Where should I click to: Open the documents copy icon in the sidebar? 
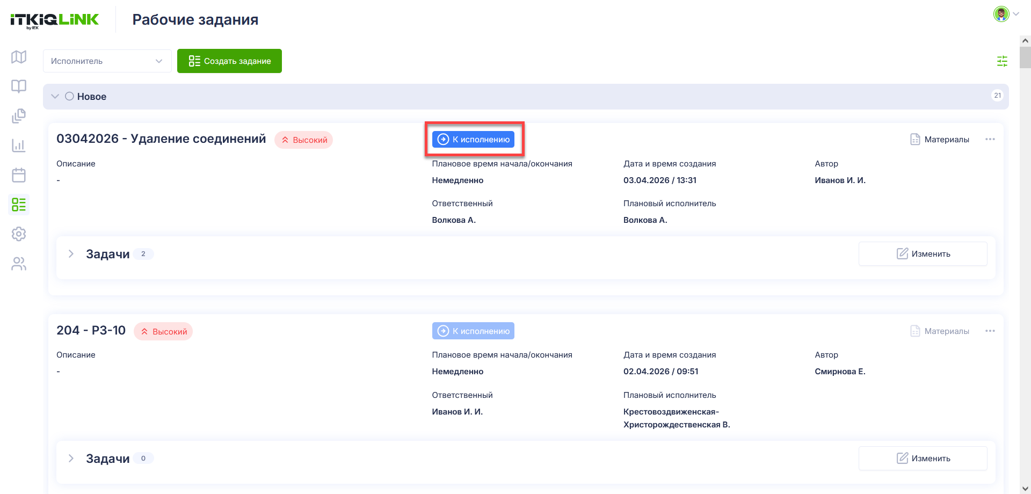(x=19, y=116)
